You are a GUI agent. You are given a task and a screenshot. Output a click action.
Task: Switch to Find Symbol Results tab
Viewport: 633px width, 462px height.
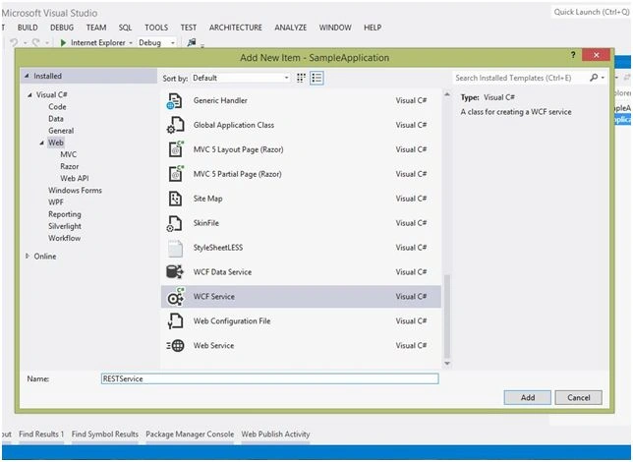(x=105, y=434)
